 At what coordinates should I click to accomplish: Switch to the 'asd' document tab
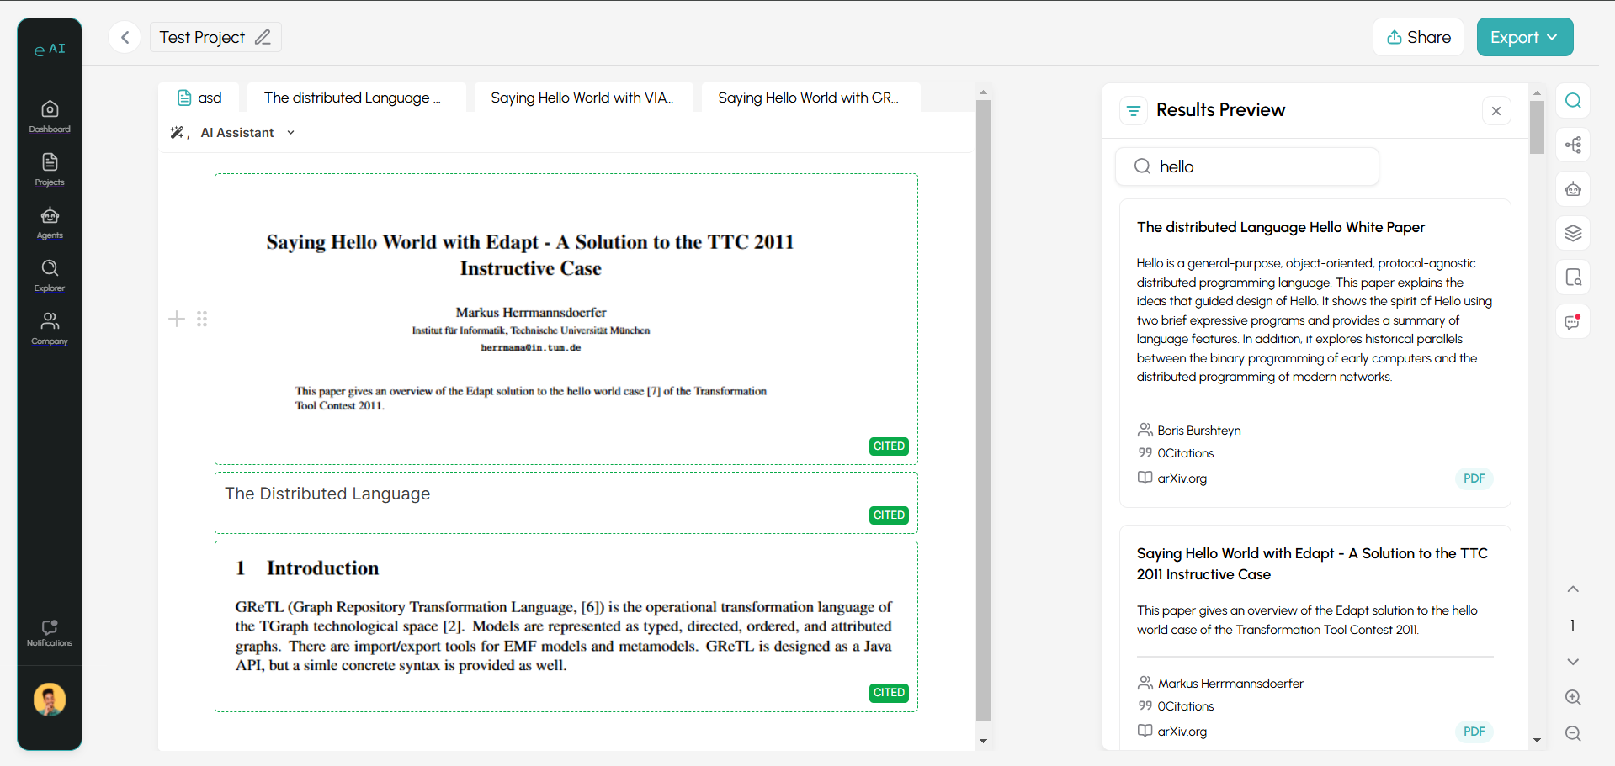pyautogui.click(x=199, y=98)
